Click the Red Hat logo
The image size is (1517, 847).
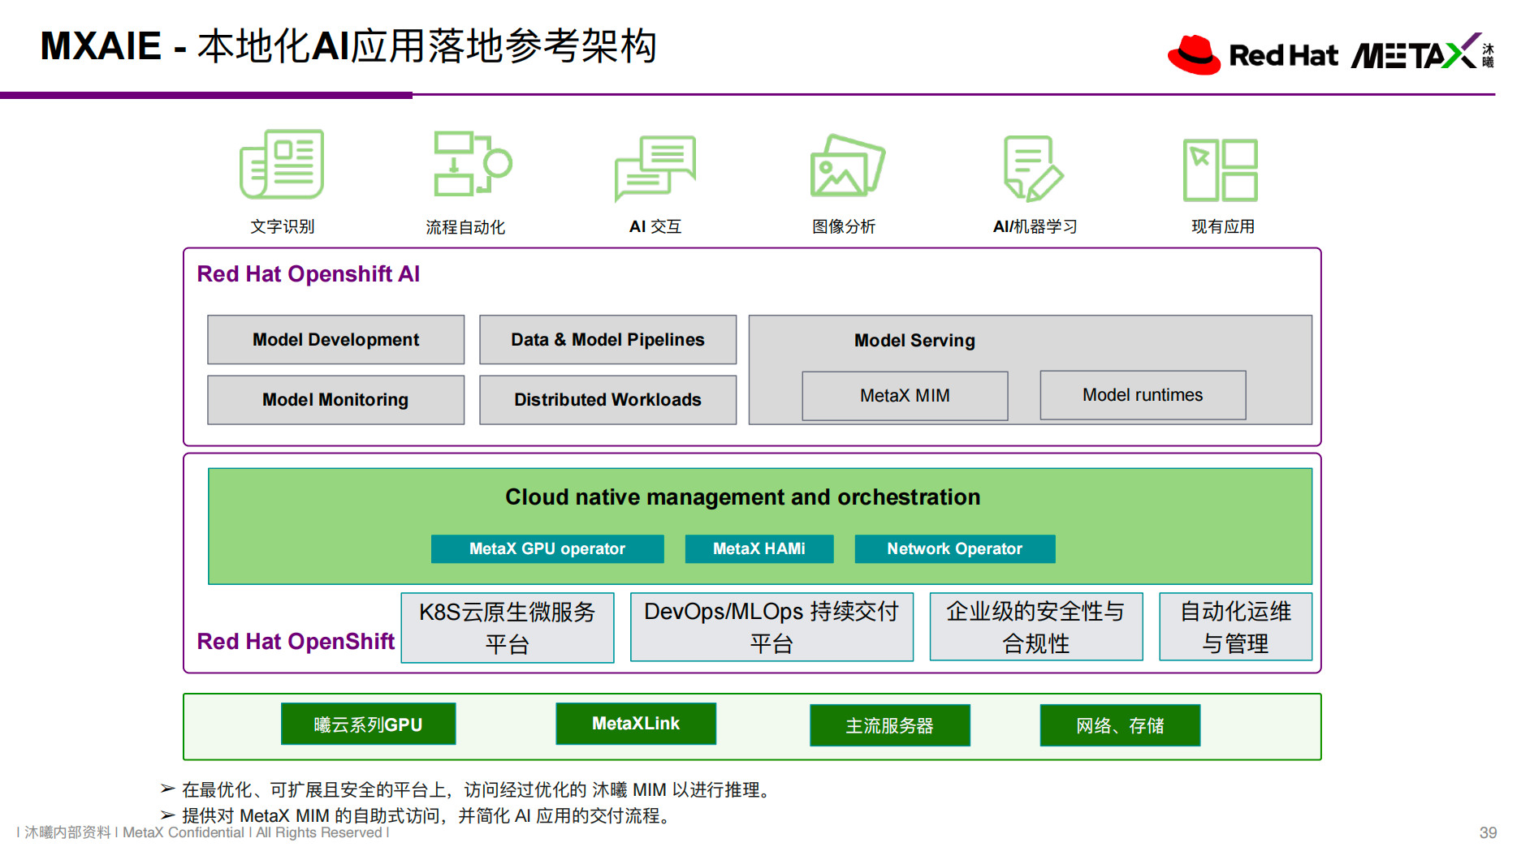tap(1252, 55)
